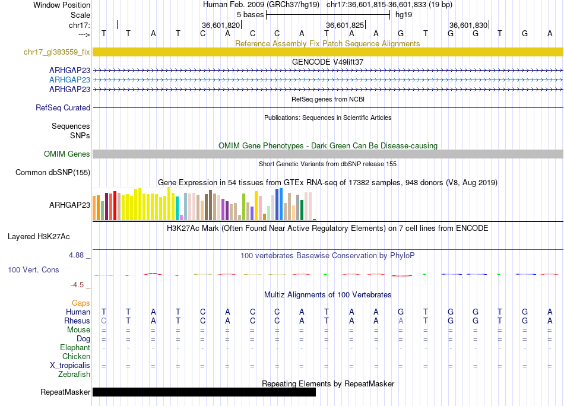Click the SNPs label under Publications
This screenshot has height=406, width=564.
(x=80, y=135)
